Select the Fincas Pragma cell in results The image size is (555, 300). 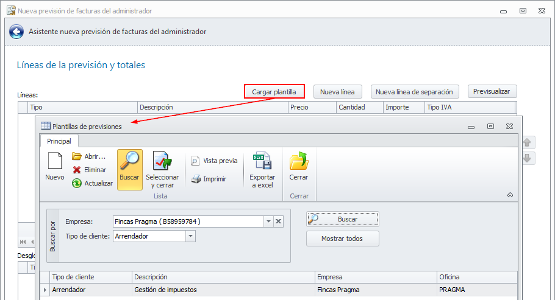[x=376, y=290]
